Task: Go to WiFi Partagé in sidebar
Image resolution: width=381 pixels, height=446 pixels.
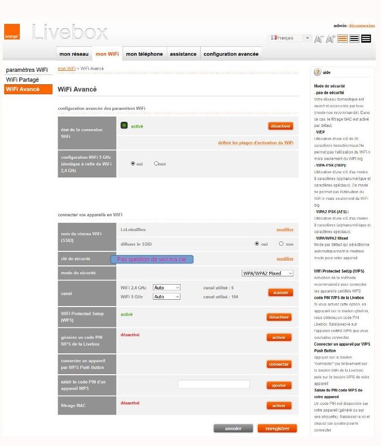Action: [22, 80]
